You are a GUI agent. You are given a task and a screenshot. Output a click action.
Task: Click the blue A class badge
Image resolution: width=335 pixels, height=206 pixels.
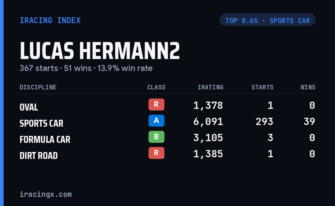(156, 121)
